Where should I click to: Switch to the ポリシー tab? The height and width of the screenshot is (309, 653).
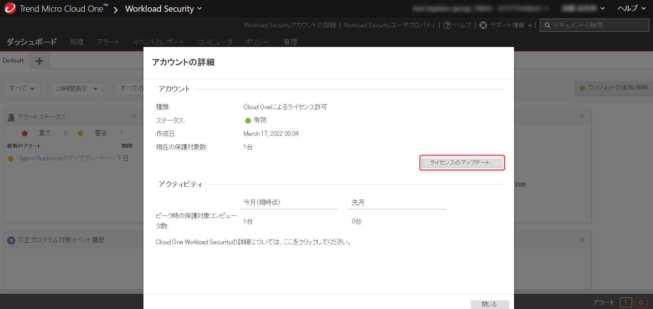(x=257, y=42)
